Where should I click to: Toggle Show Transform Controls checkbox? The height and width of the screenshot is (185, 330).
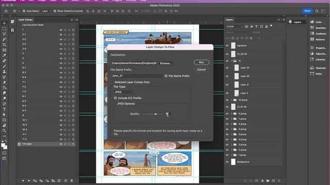55,11
